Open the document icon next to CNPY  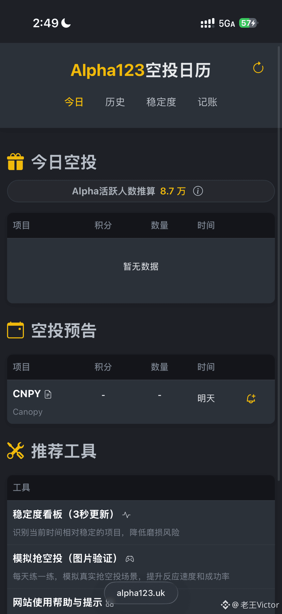pos(48,394)
